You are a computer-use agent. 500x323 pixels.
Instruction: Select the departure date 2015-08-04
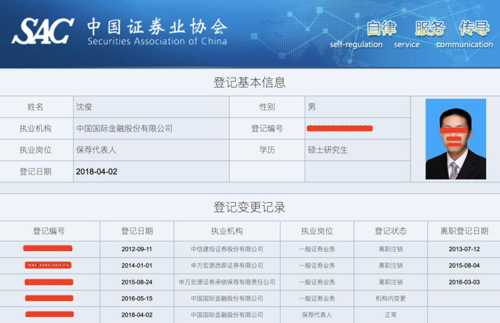point(464,265)
